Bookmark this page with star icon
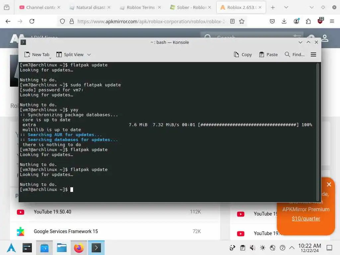Screen dimensions: 340x255 pyautogui.click(x=242, y=21)
